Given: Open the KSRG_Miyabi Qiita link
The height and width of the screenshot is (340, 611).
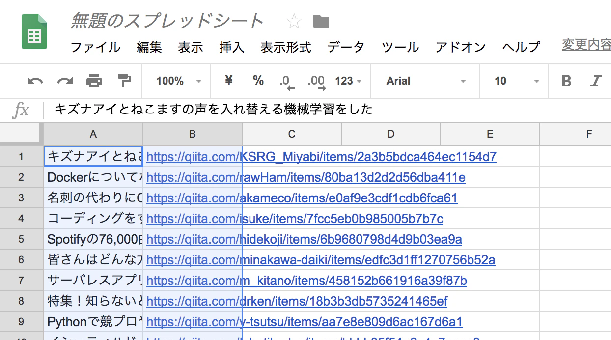Looking at the screenshot, I should 321,157.
